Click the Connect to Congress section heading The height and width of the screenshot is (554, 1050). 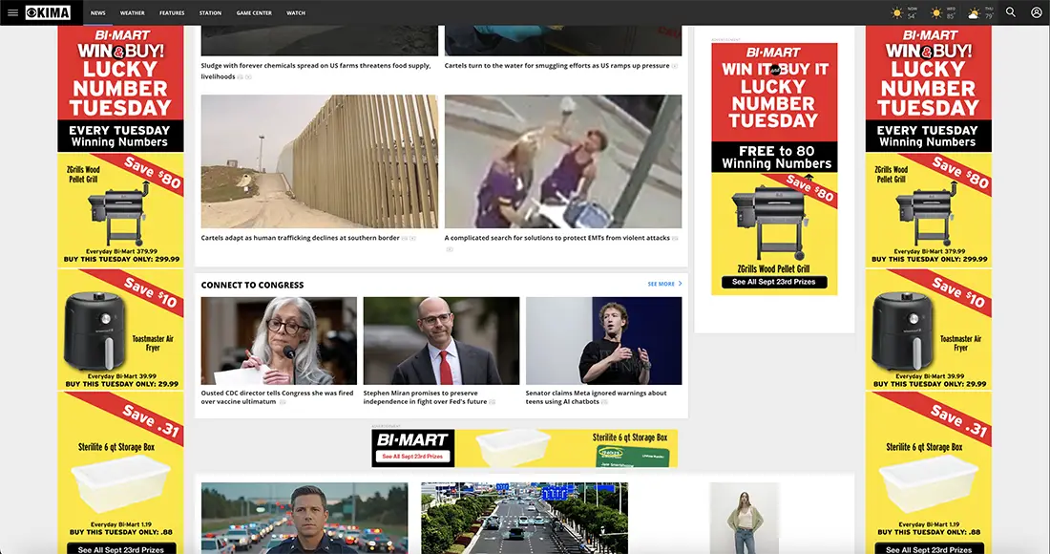tap(252, 285)
